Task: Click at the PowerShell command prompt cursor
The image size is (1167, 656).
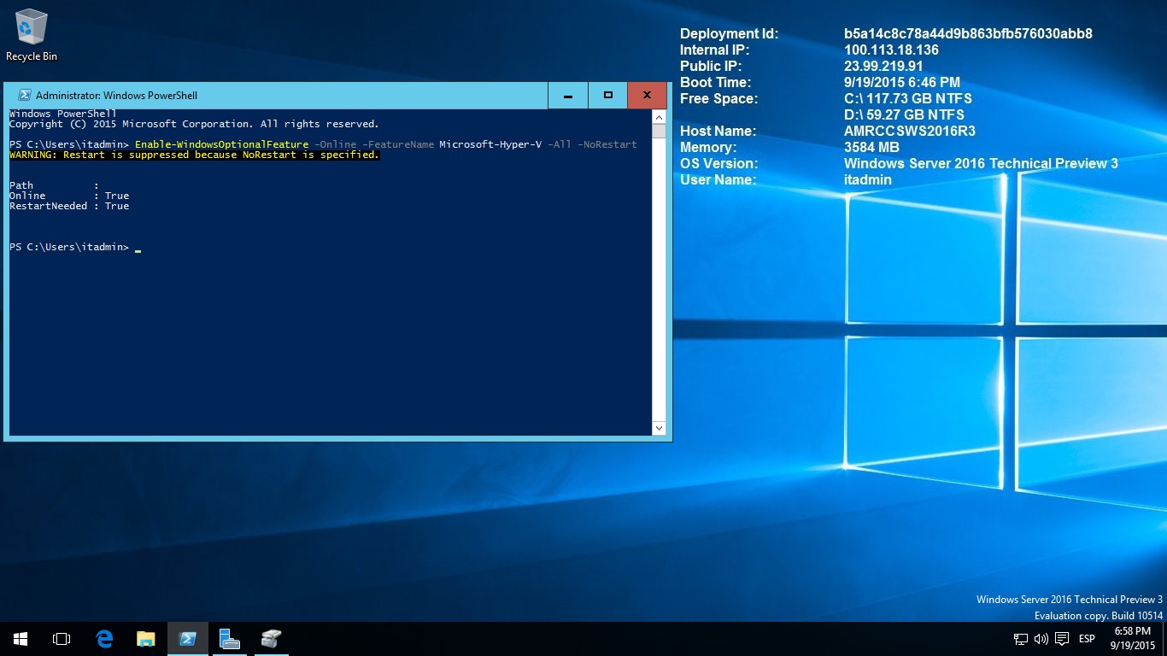Action: click(138, 248)
